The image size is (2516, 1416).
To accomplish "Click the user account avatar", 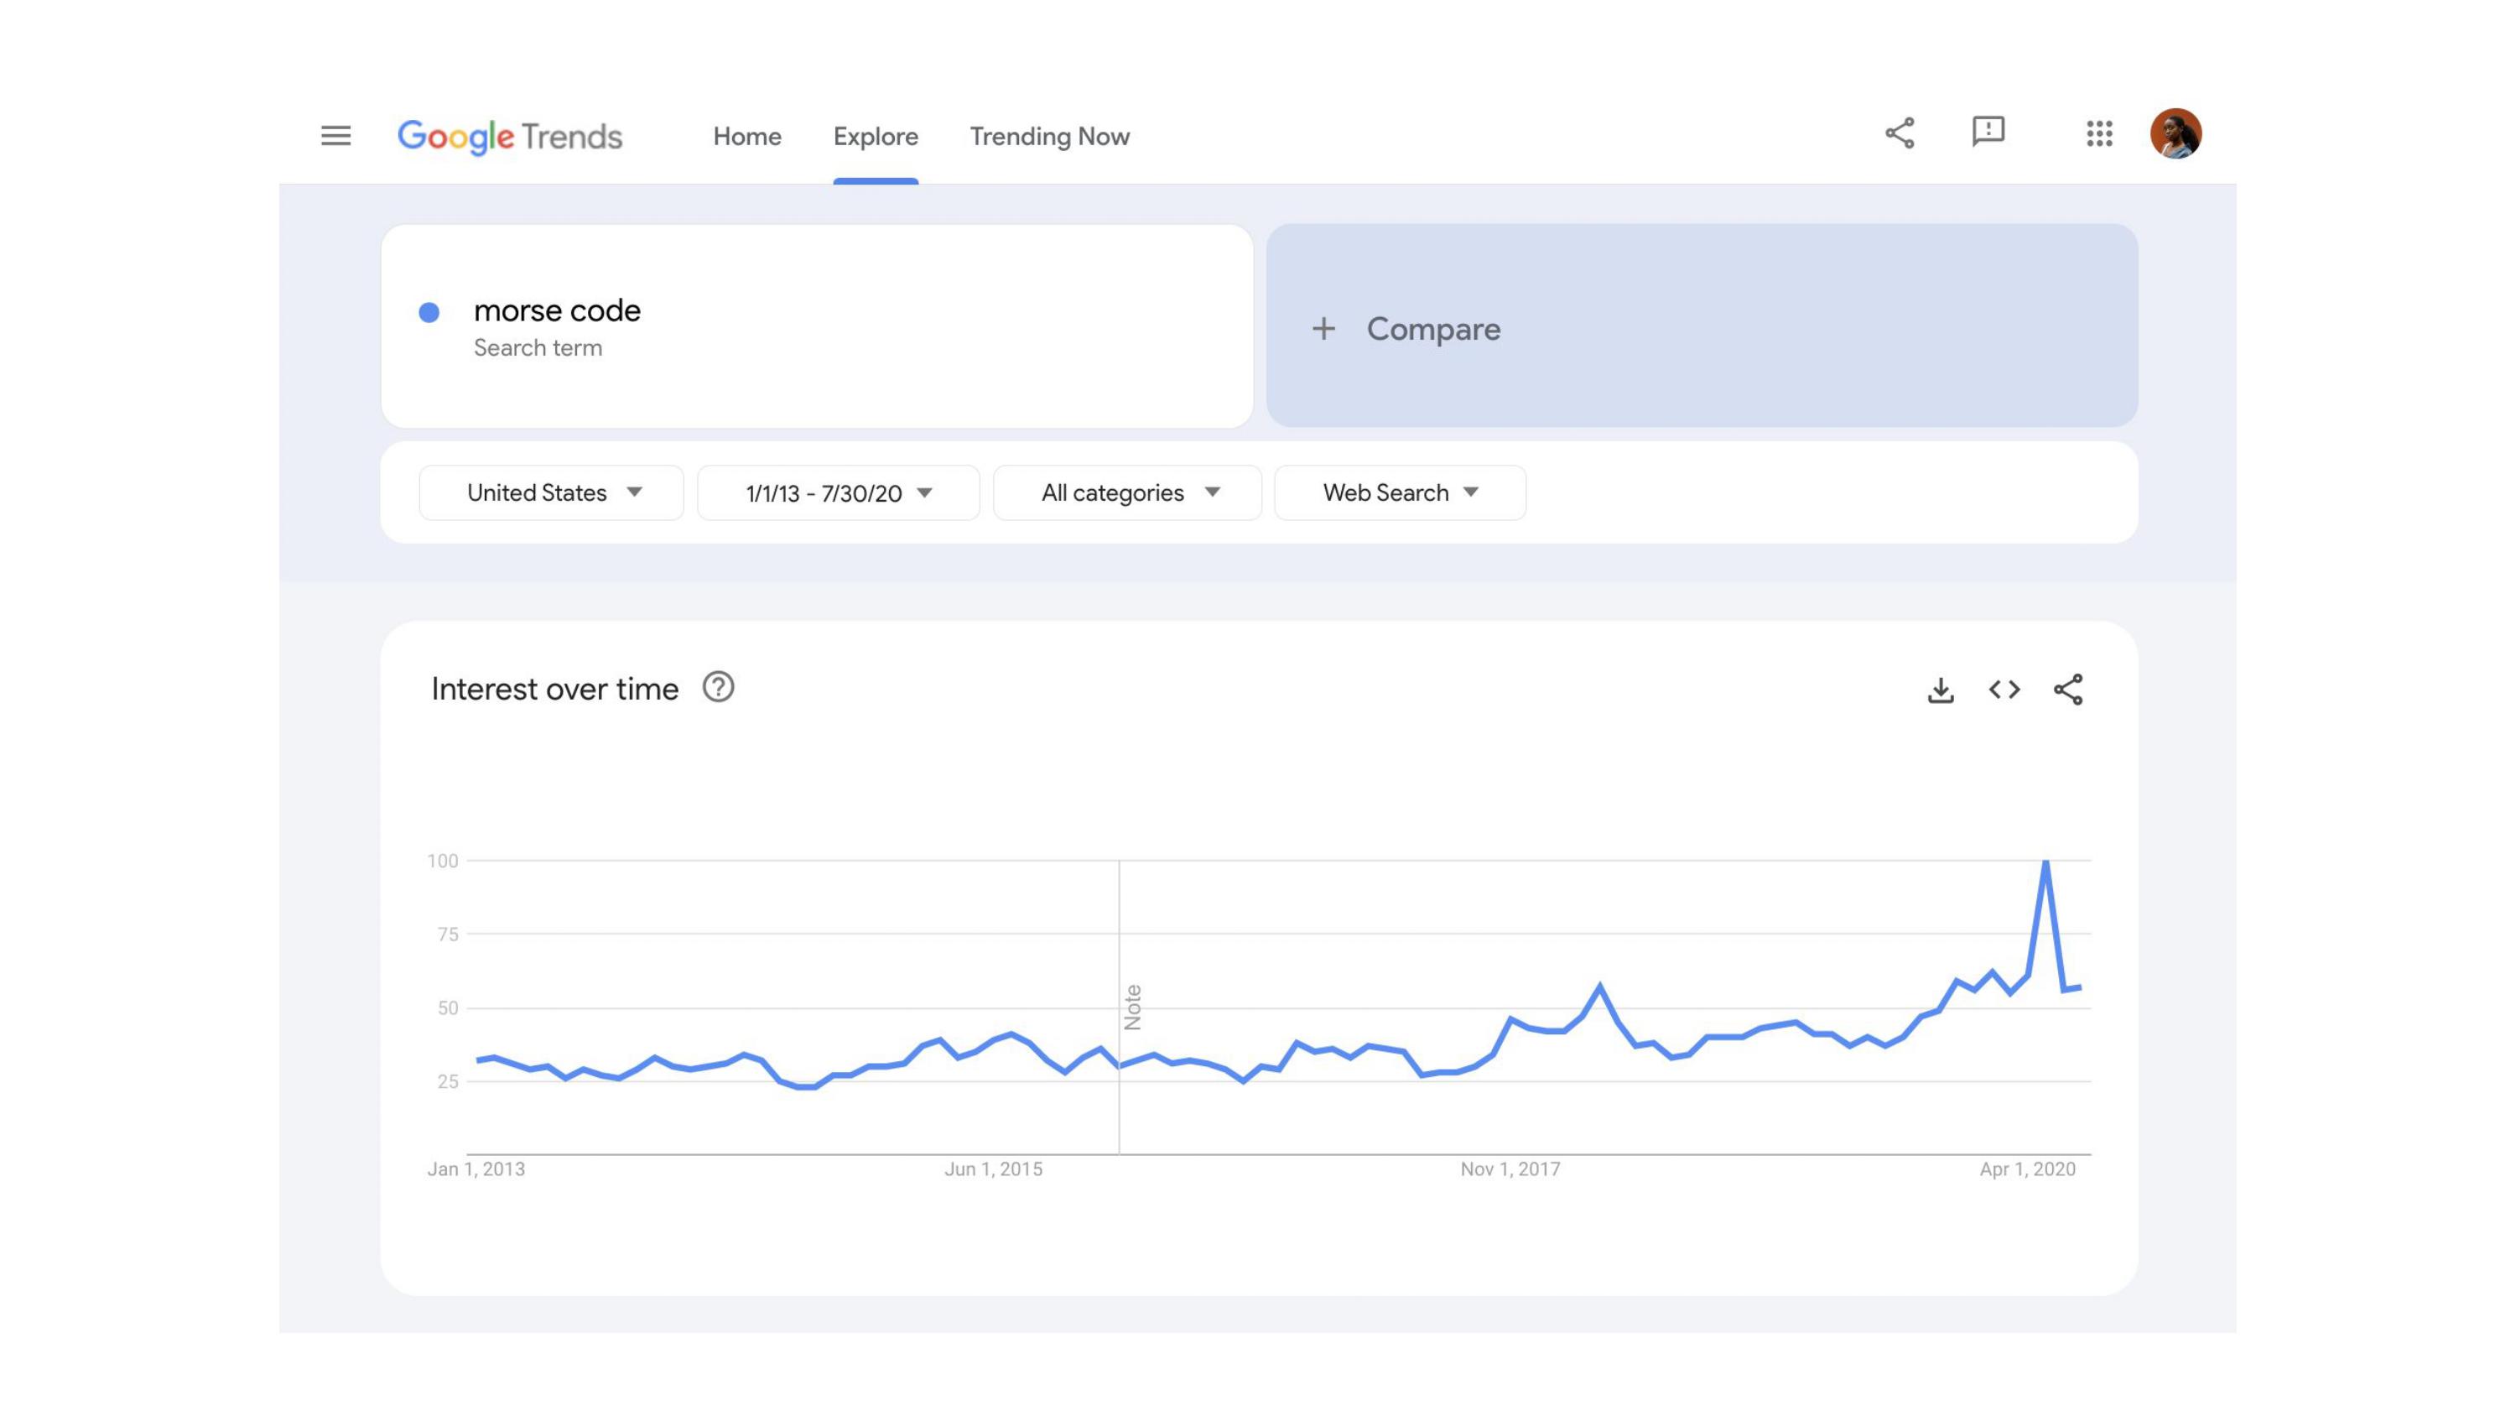I will tap(2176, 134).
